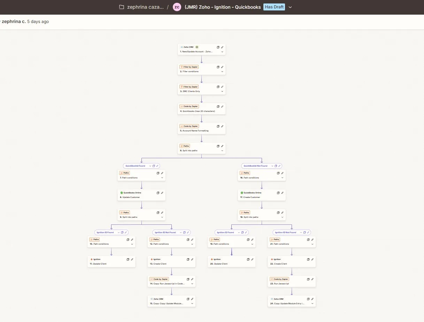Duplicate step 15 Copy: Copy: Update Module
The image size is (424, 322).
[x=188, y=299]
